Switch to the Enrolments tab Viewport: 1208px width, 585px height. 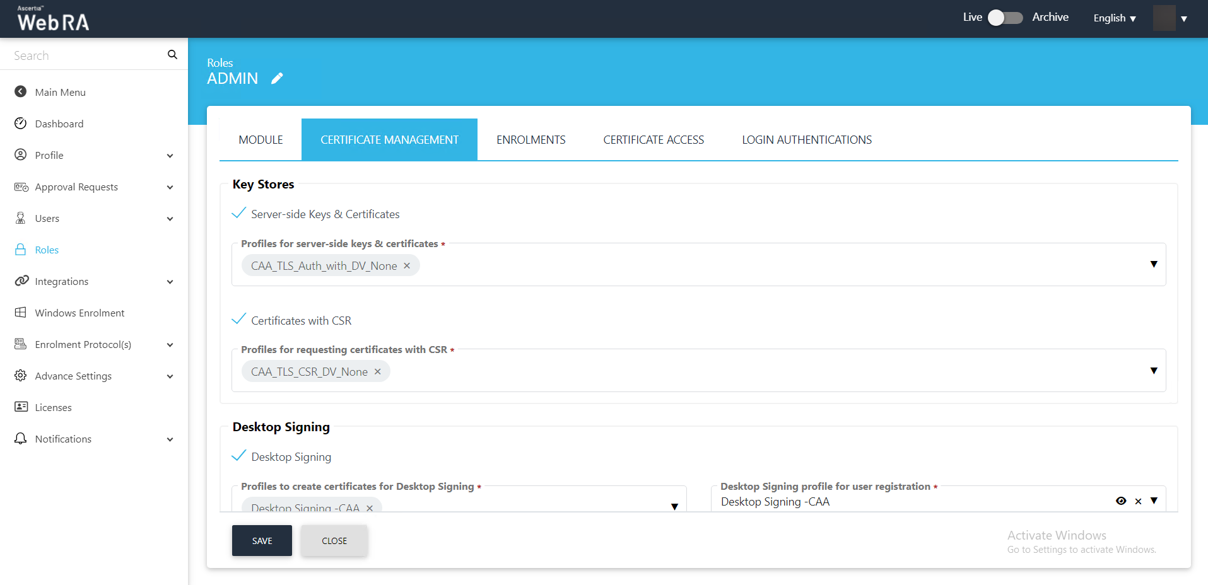pyautogui.click(x=531, y=140)
